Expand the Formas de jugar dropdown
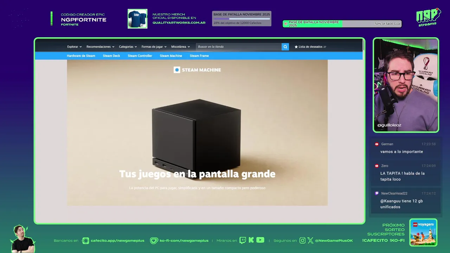 [x=154, y=47]
